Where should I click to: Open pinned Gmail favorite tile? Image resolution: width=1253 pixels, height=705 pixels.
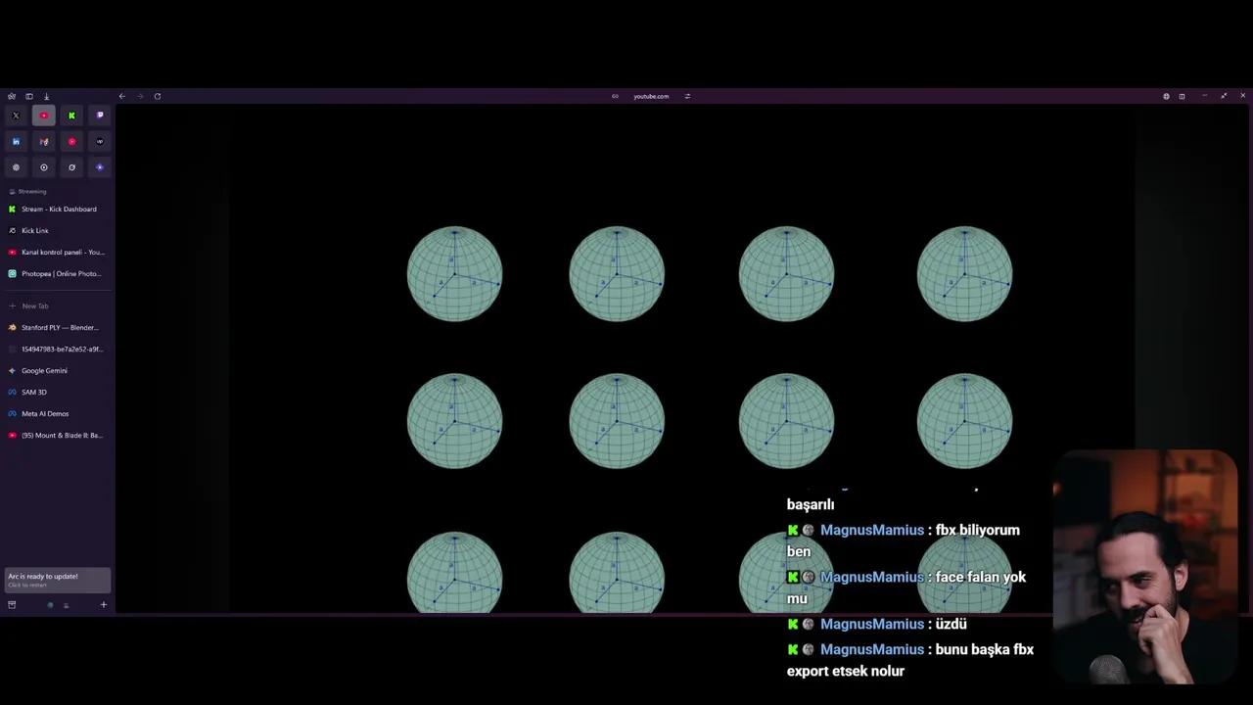[x=44, y=142]
